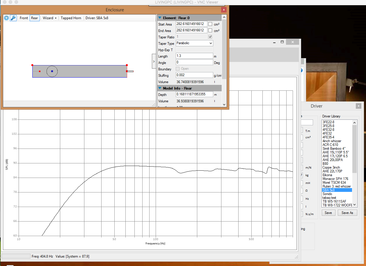Select Monacor SPH 176 in Driver Library
Screen dimensions: 366x266
pyautogui.click(x=335, y=179)
